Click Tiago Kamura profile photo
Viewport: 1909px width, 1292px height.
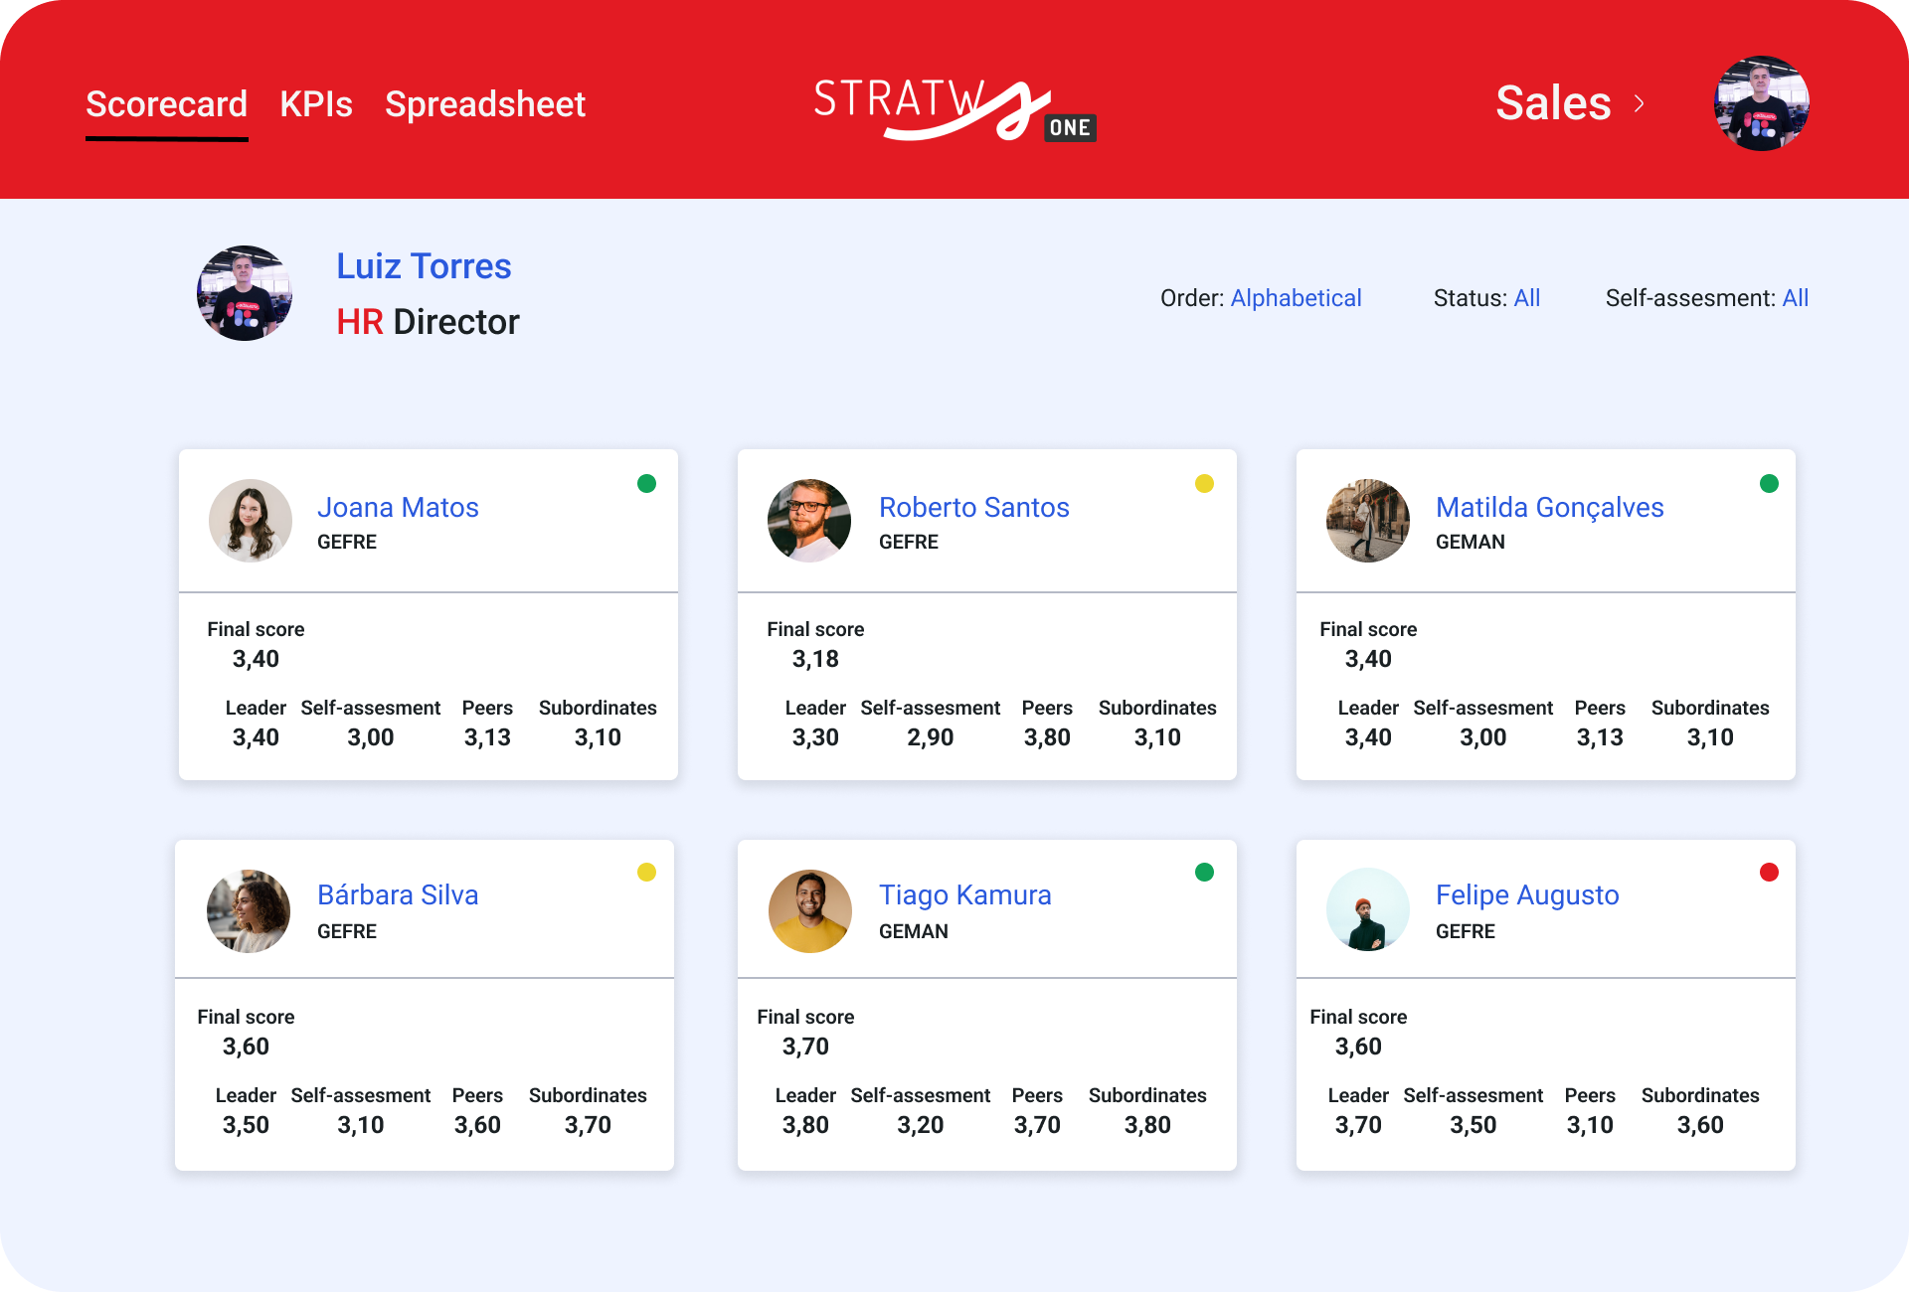point(809,911)
